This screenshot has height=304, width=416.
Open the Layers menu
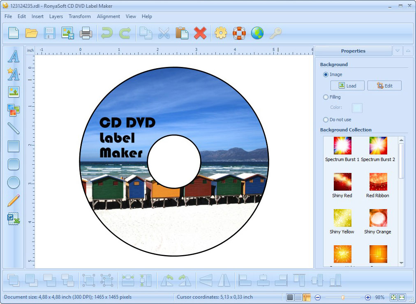[56, 16]
